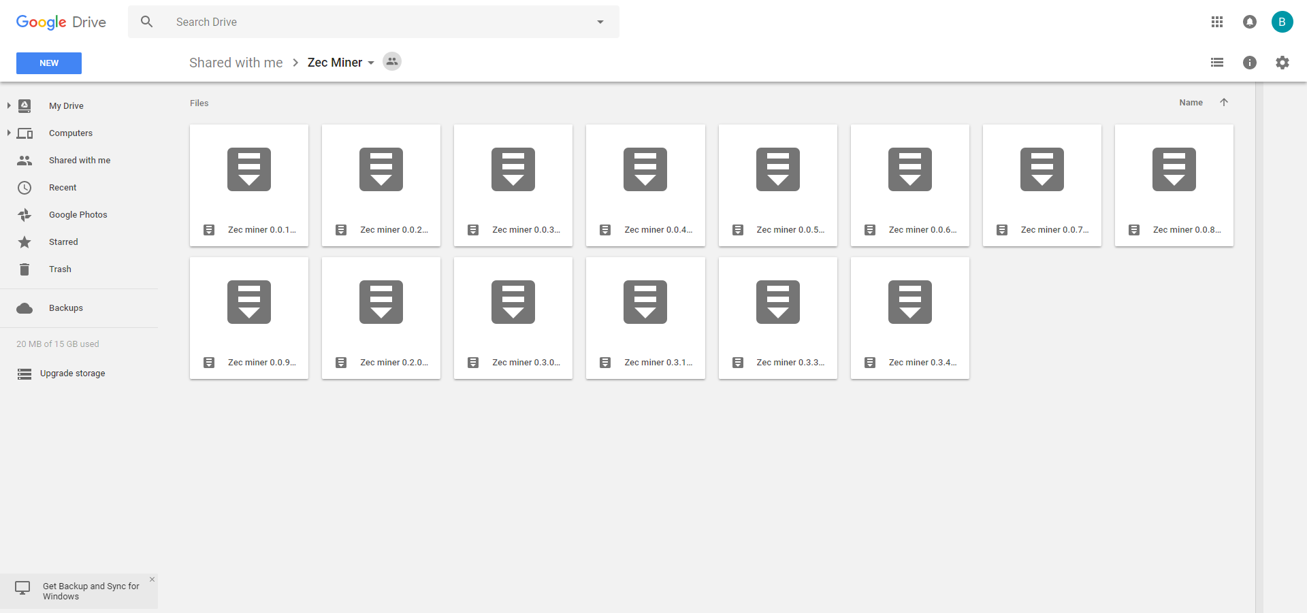1307x613 pixels.
Task: Open the account avatar labeled B
Action: tap(1282, 22)
